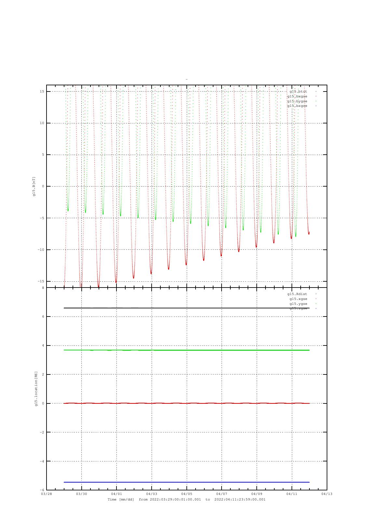Click the g15.B[nT] vertical axis title
This screenshot has height=521, width=368.
[34, 186]
